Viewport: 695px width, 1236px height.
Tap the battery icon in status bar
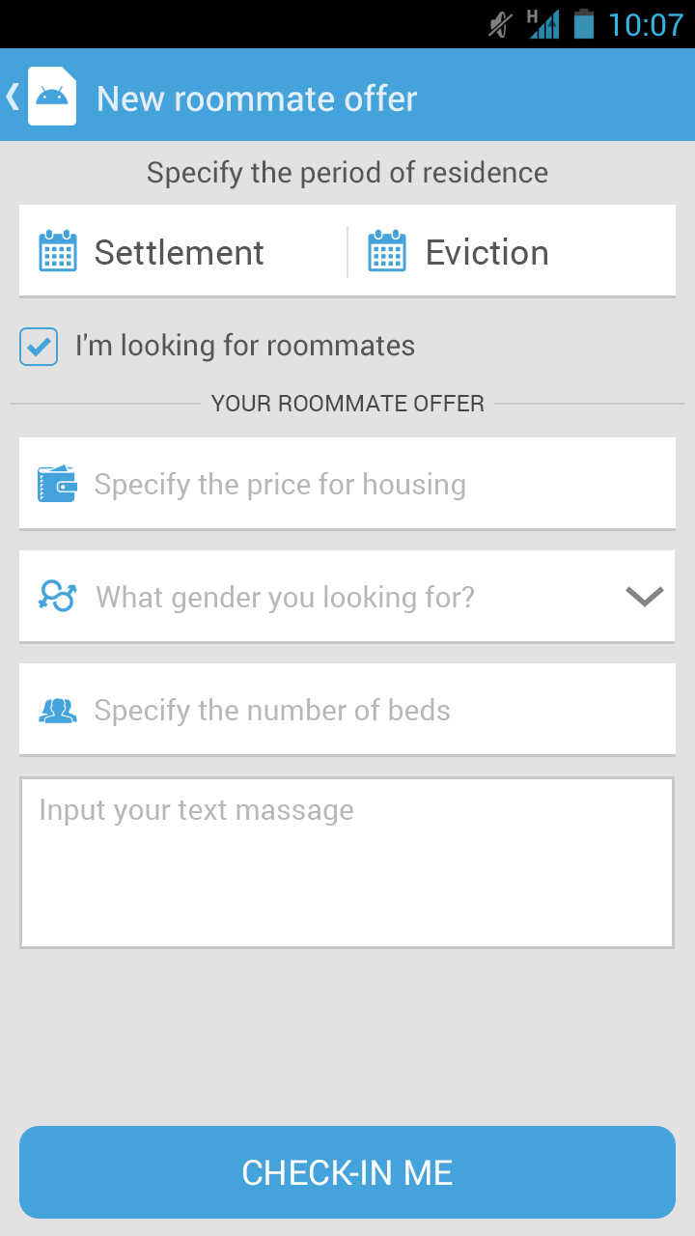pos(583,24)
